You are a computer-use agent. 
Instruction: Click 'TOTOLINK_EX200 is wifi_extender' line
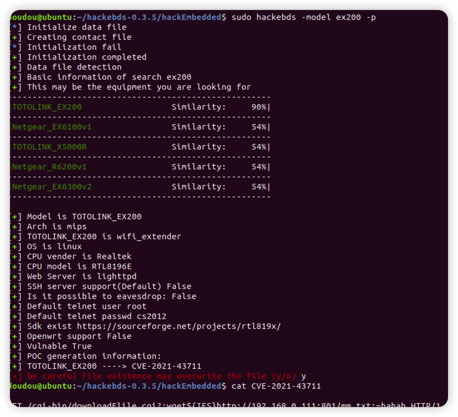(x=104, y=236)
